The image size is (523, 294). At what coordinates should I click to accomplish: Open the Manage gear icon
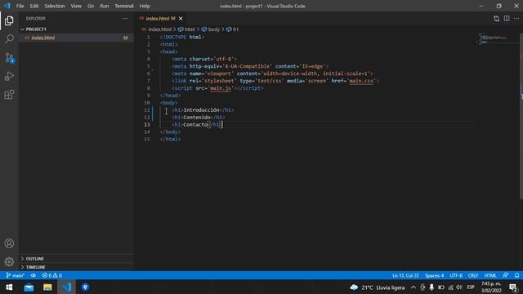[9, 261]
